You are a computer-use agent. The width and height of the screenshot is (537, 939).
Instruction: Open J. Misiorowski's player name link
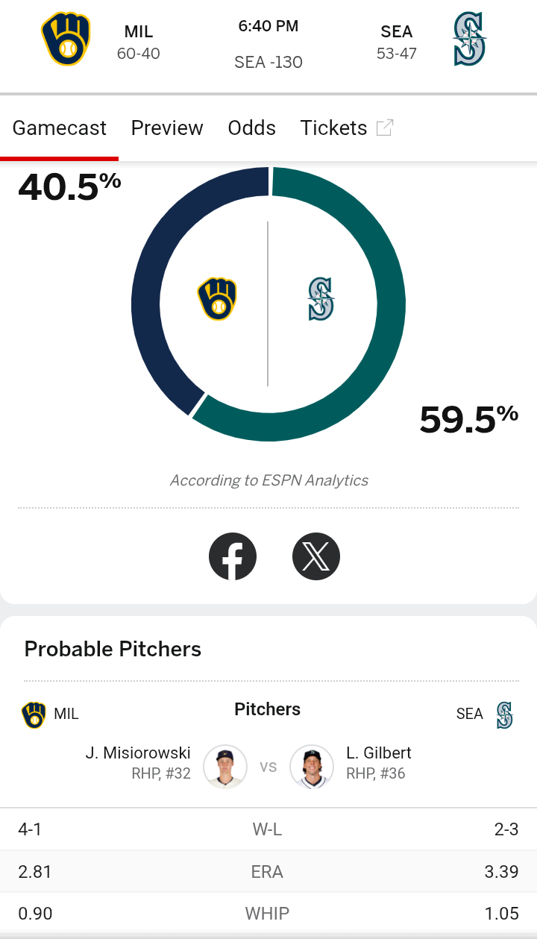click(138, 753)
